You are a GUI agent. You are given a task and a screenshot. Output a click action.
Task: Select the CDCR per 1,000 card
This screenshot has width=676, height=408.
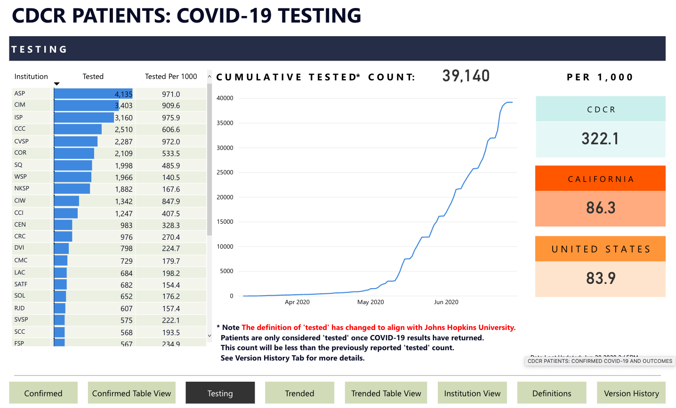click(600, 127)
